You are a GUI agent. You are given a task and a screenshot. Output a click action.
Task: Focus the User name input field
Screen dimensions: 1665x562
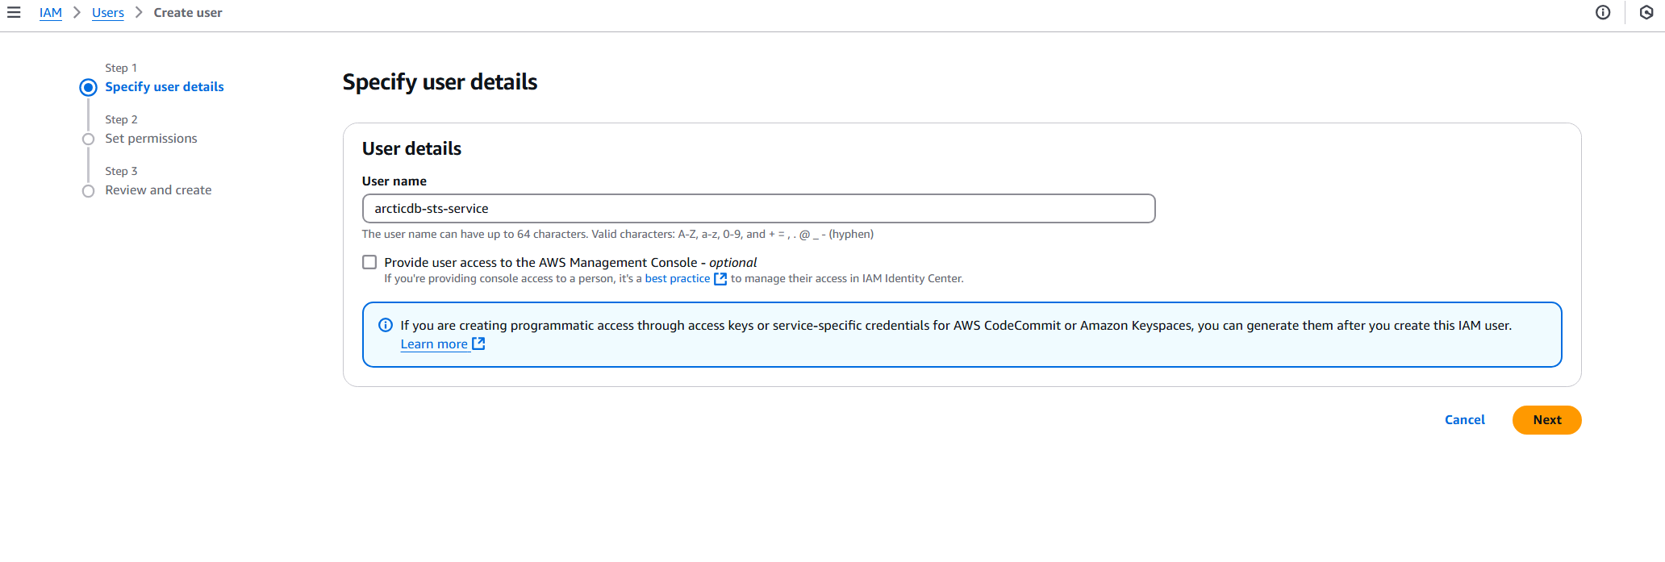[758, 208]
